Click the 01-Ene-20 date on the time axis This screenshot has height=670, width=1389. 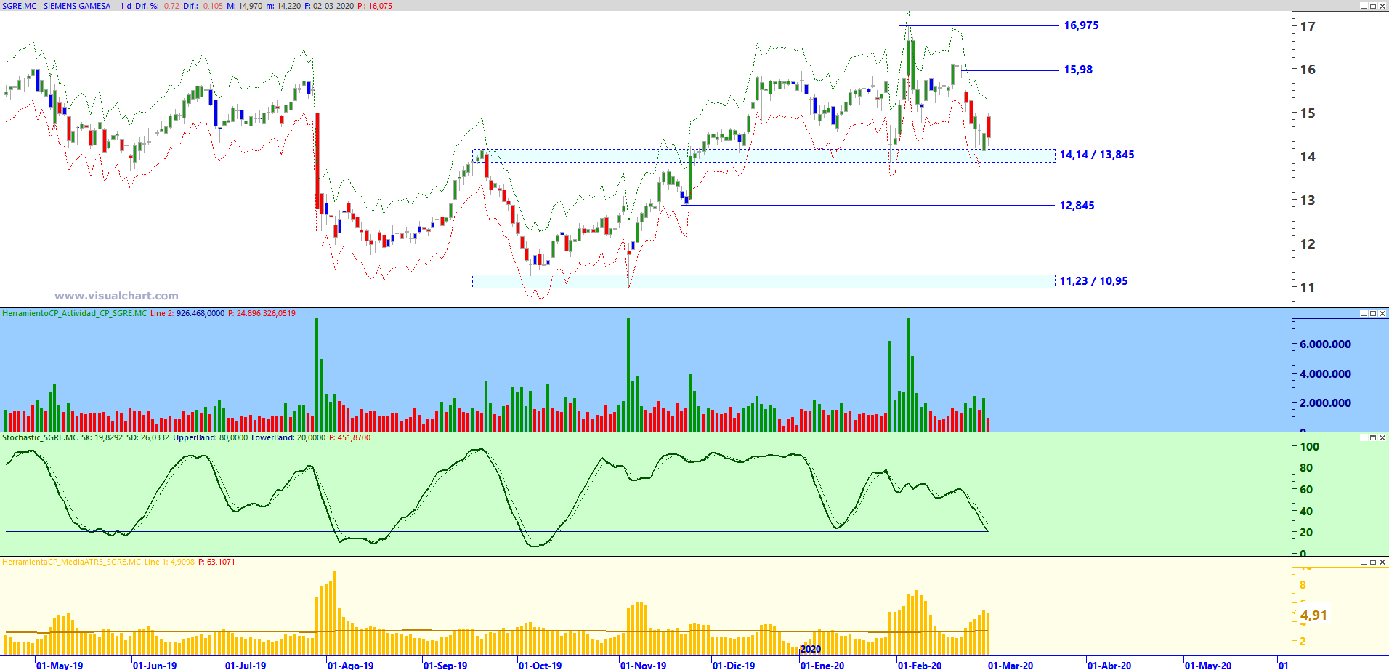822,665
